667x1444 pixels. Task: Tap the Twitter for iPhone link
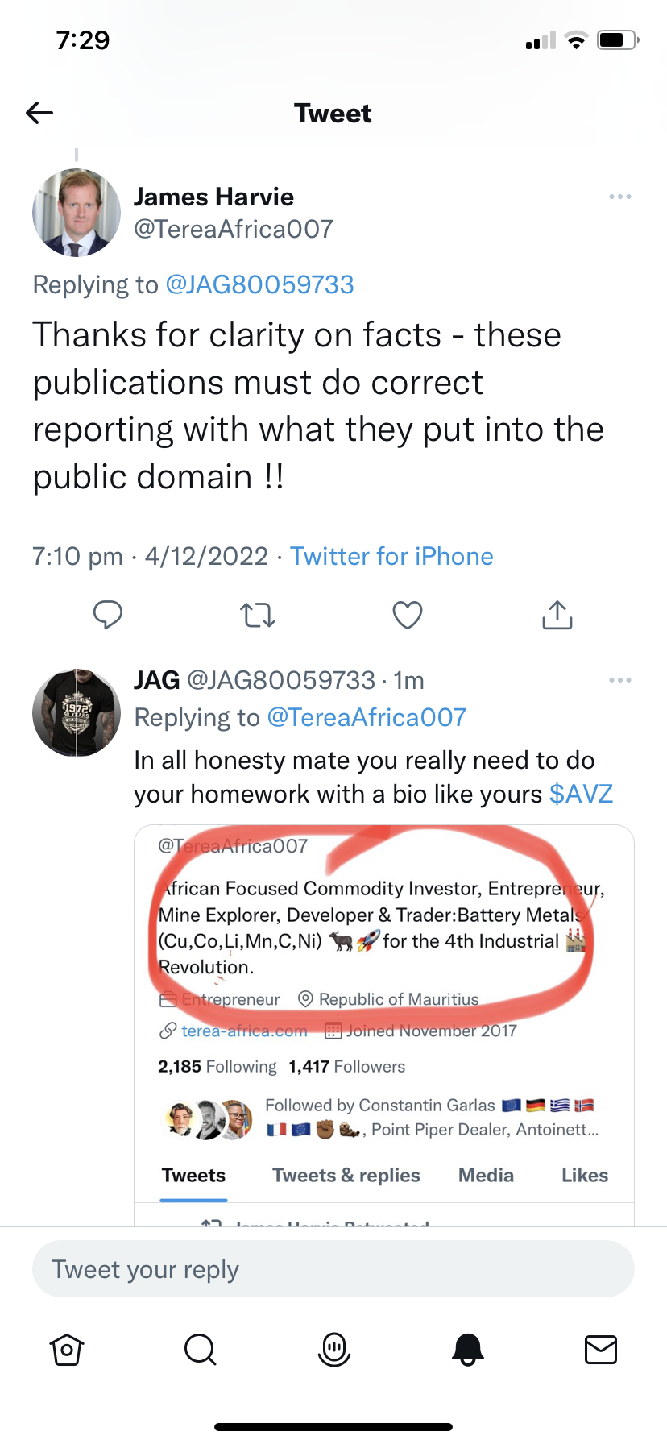point(391,556)
